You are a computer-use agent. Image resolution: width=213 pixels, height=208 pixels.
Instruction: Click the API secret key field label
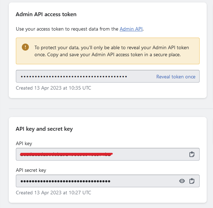pyautogui.click(x=31, y=170)
